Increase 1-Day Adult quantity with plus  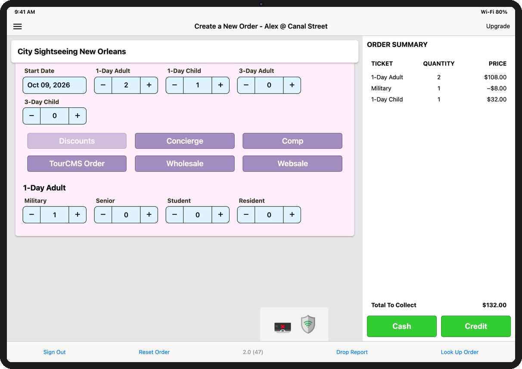(149, 85)
